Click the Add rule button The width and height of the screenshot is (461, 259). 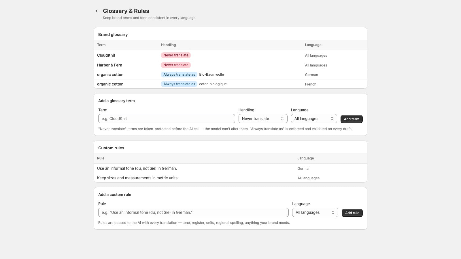coord(352,213)
